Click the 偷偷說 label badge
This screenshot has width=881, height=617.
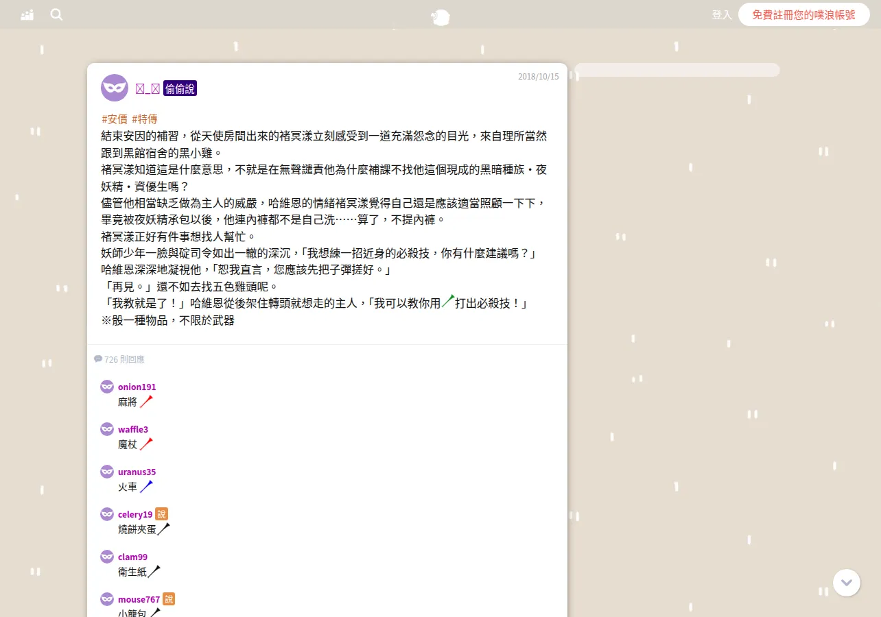click(x=180, y=88)
